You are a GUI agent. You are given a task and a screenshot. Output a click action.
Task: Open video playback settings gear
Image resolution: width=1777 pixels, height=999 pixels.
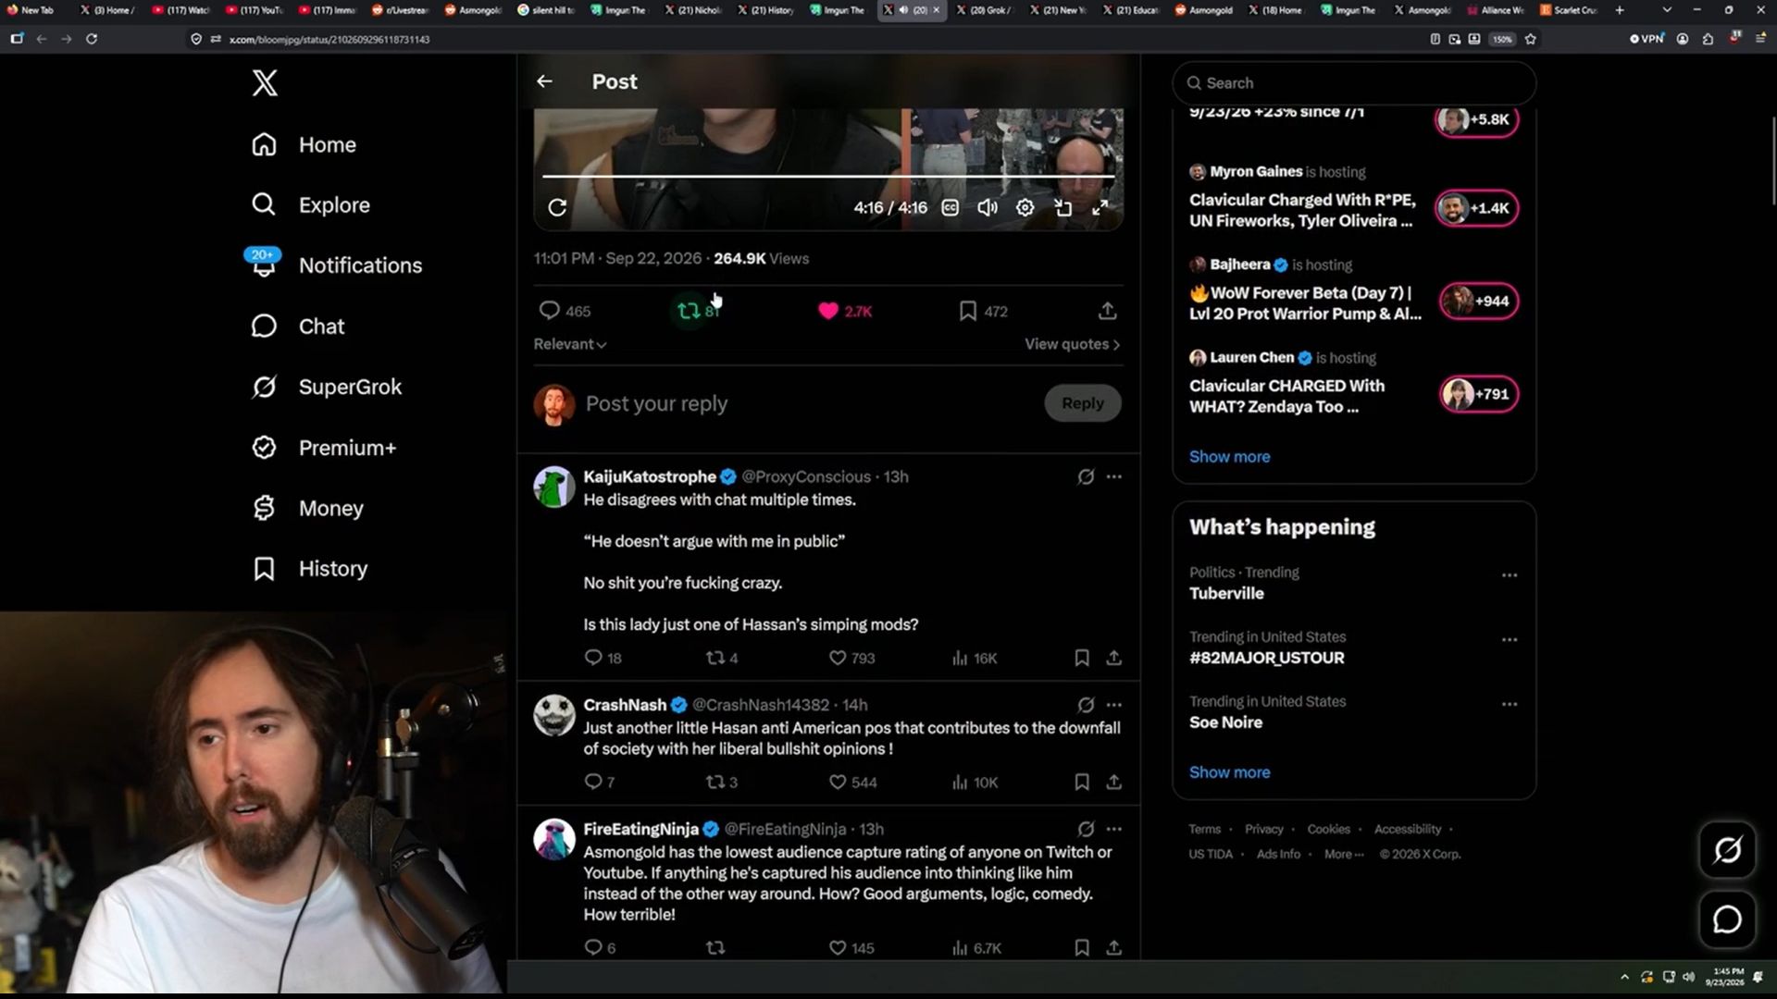tap(1025, 207)
